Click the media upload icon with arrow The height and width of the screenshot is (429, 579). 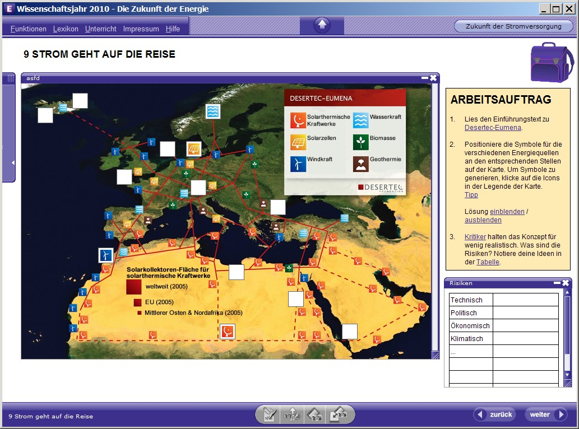tap(291, 415)
